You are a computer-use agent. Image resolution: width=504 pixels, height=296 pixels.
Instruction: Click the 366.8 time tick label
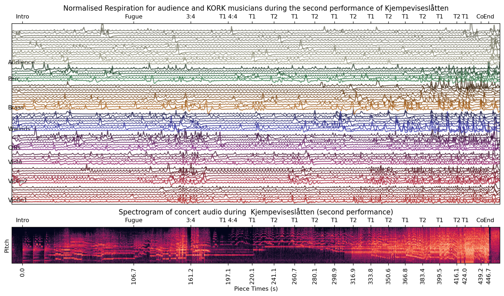click(x=405, y=276)
